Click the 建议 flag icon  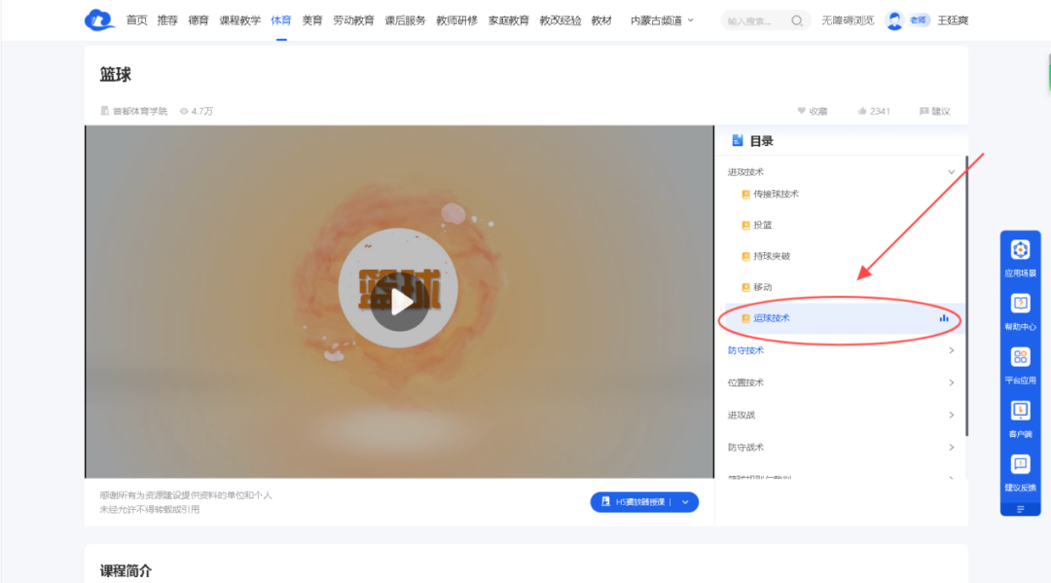click(x=924, y=111)
